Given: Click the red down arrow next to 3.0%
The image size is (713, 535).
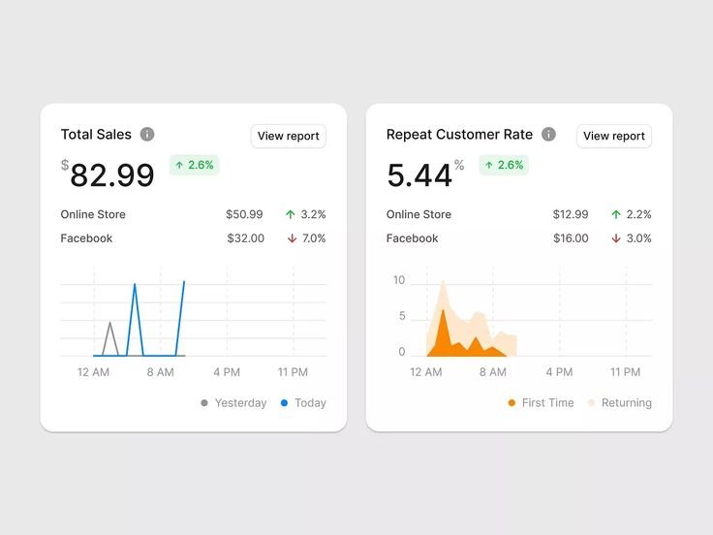Looking at the screenshot, I should point(615,238).
